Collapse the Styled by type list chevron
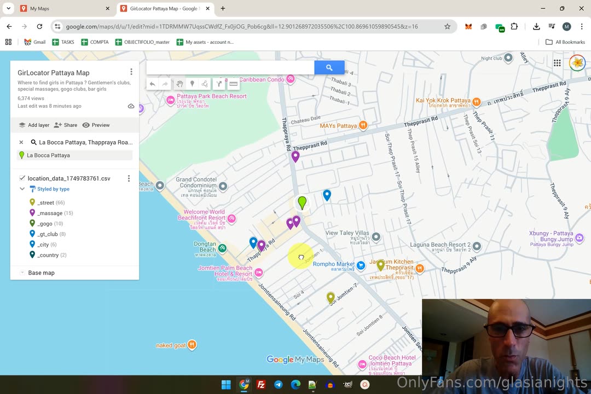Screen dimensions: 591x394 [x=22, y=189]
